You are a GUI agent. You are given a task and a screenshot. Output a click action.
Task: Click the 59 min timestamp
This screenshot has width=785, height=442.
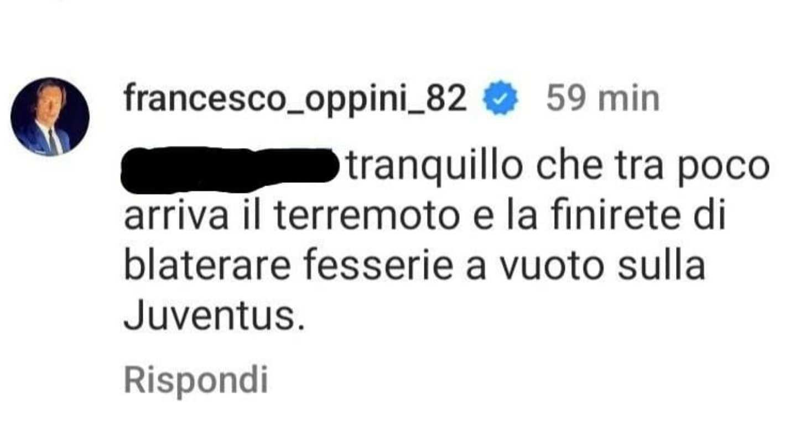(603, 99)
